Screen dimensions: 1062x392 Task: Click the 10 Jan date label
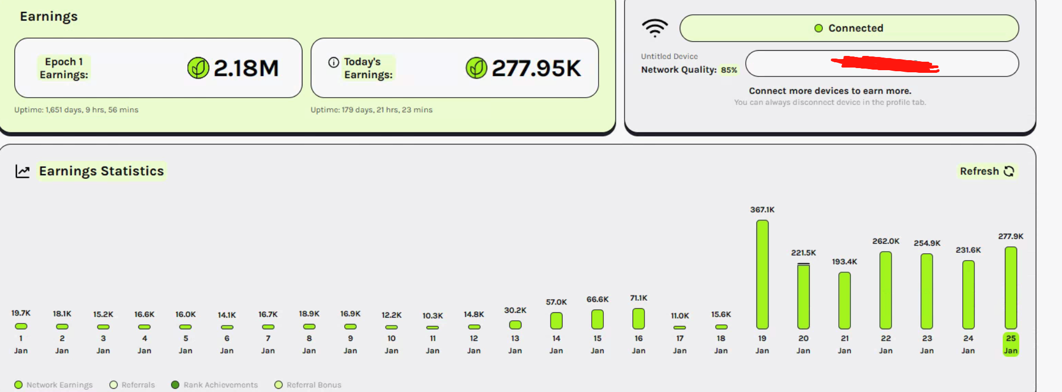coord(392,345)
